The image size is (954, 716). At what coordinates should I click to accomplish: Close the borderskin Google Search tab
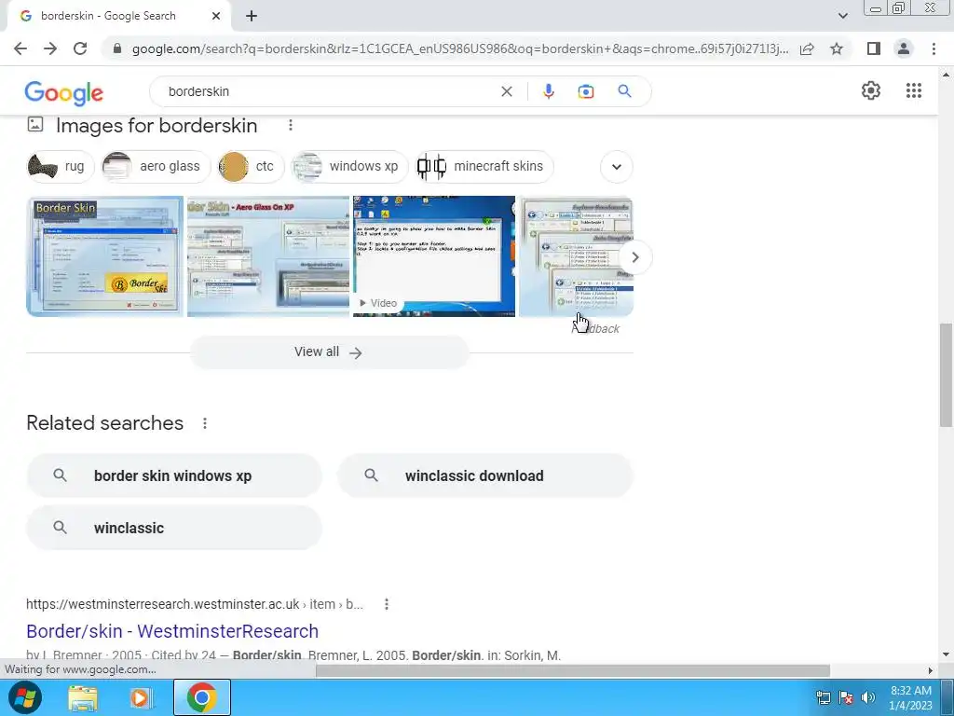216,16
